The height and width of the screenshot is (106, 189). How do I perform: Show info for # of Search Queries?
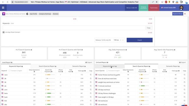tap(31, 50)
